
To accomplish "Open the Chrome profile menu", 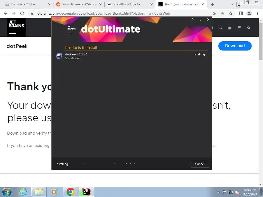I will click(x=249, y=13).
